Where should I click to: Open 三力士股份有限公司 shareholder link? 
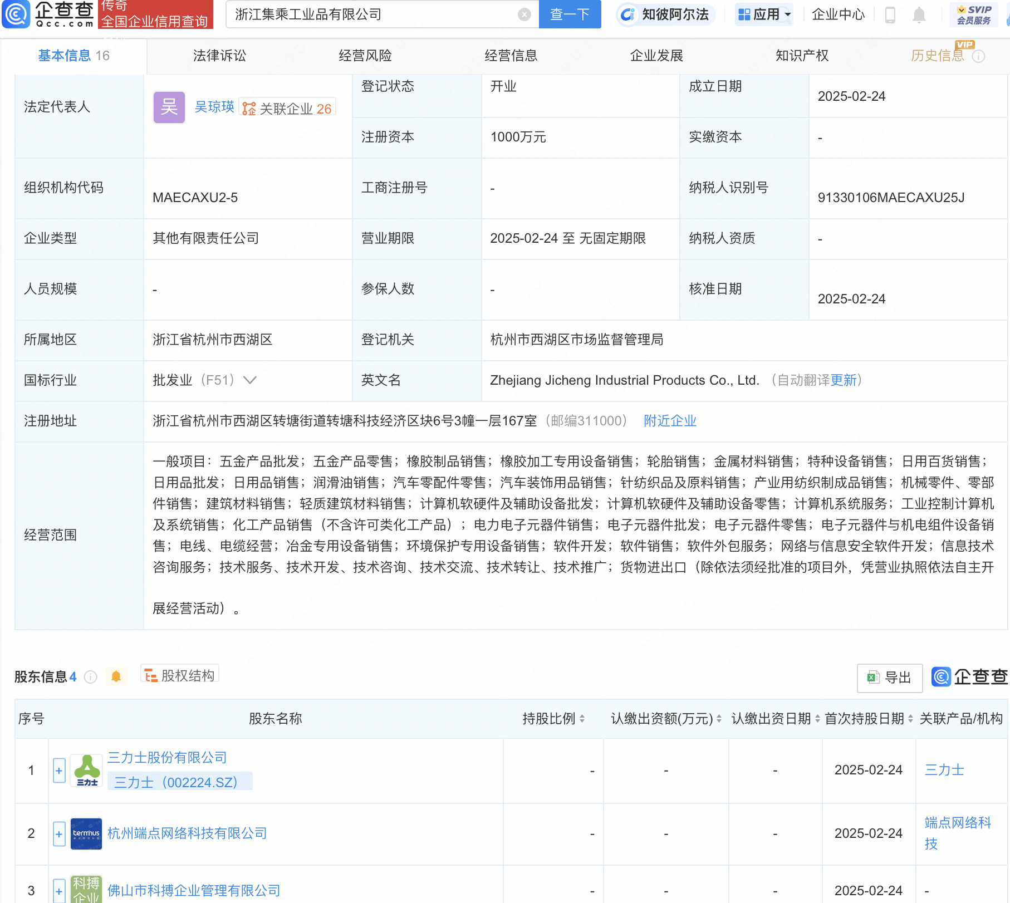pyautogui.click(x=167, y=758)
